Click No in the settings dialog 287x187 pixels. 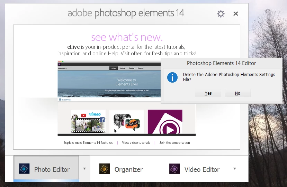237,93
